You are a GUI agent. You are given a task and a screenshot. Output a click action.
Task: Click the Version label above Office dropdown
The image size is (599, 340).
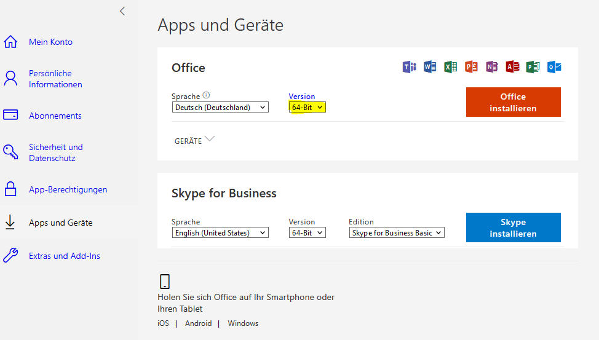(x=302, y=97)
